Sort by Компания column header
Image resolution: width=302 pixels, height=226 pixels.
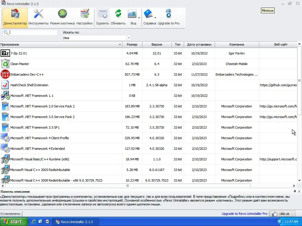(237, 44)
